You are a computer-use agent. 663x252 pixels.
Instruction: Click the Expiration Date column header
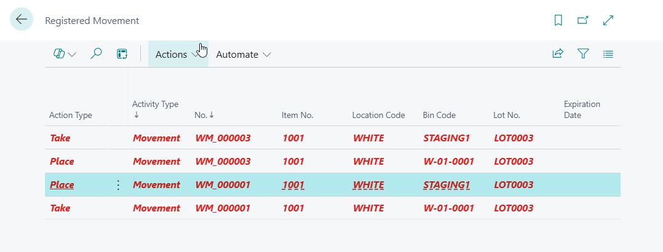click(x=582, y=109)
